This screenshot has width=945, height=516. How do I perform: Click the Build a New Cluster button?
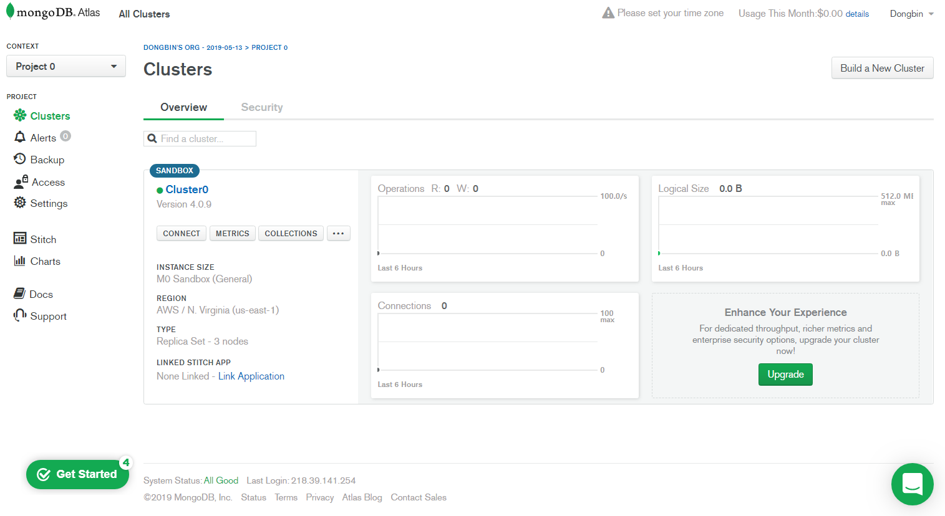click(x=882, y=68)
